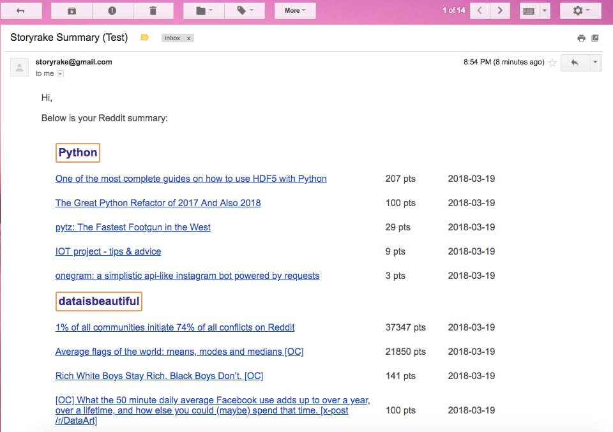Open more reply options dropdown

[x=595, y=63]
